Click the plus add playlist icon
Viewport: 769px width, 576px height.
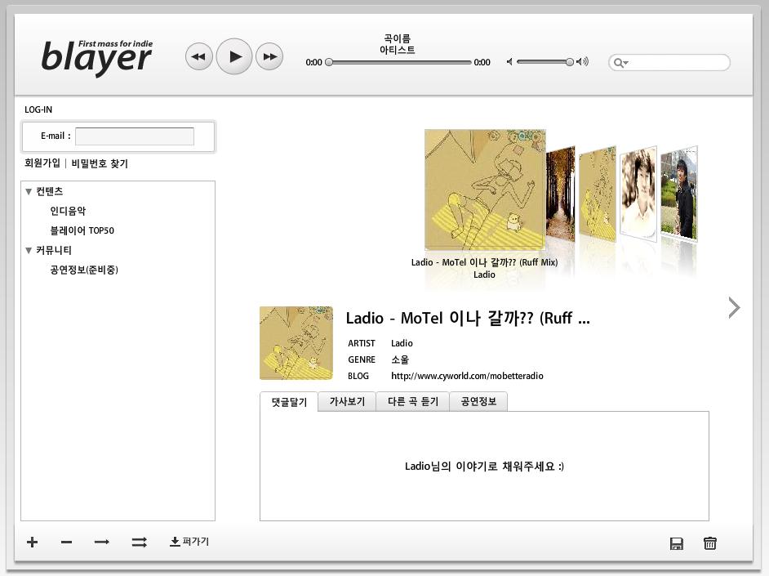pos(33,543)
